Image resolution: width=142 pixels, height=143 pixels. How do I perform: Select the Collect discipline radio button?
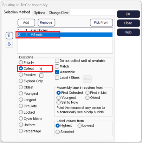(21, 69)
